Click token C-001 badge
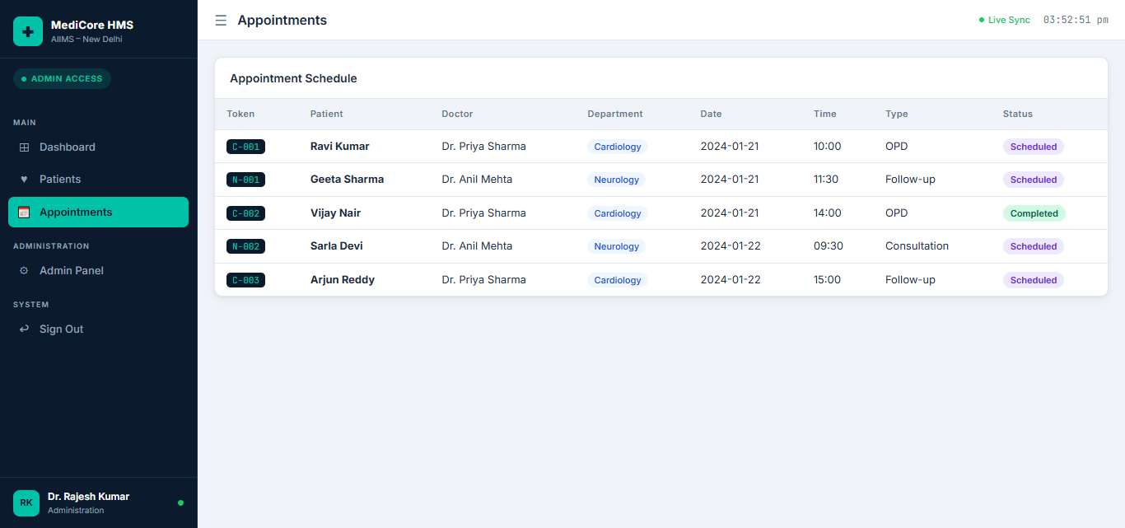Screen dimensions: 1125x528 245,147
